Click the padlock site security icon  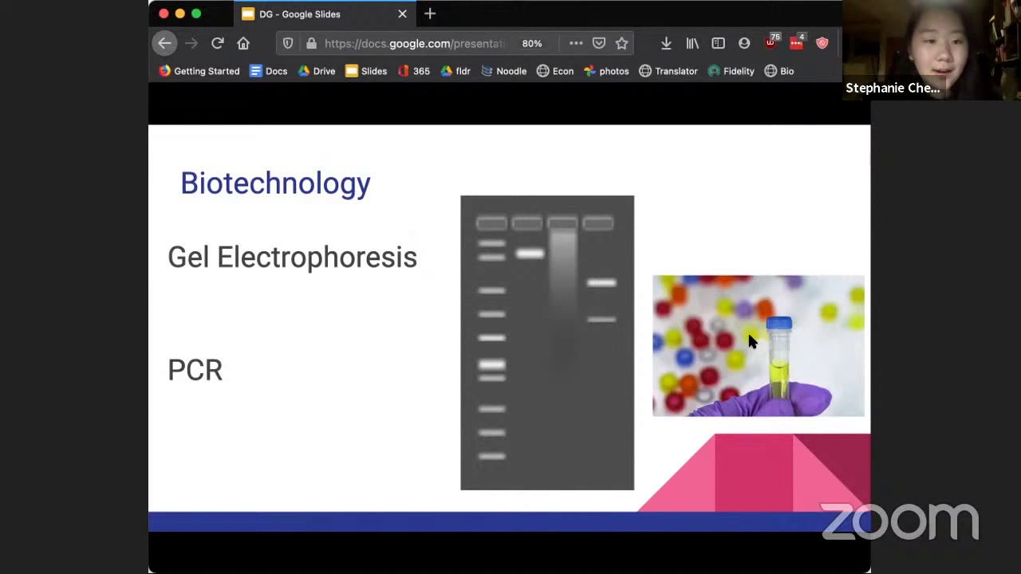point(311,43)
